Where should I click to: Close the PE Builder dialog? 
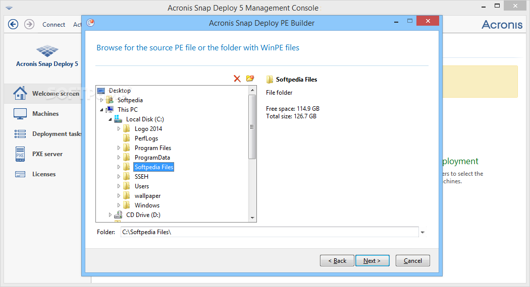click(x=428, y=21)
